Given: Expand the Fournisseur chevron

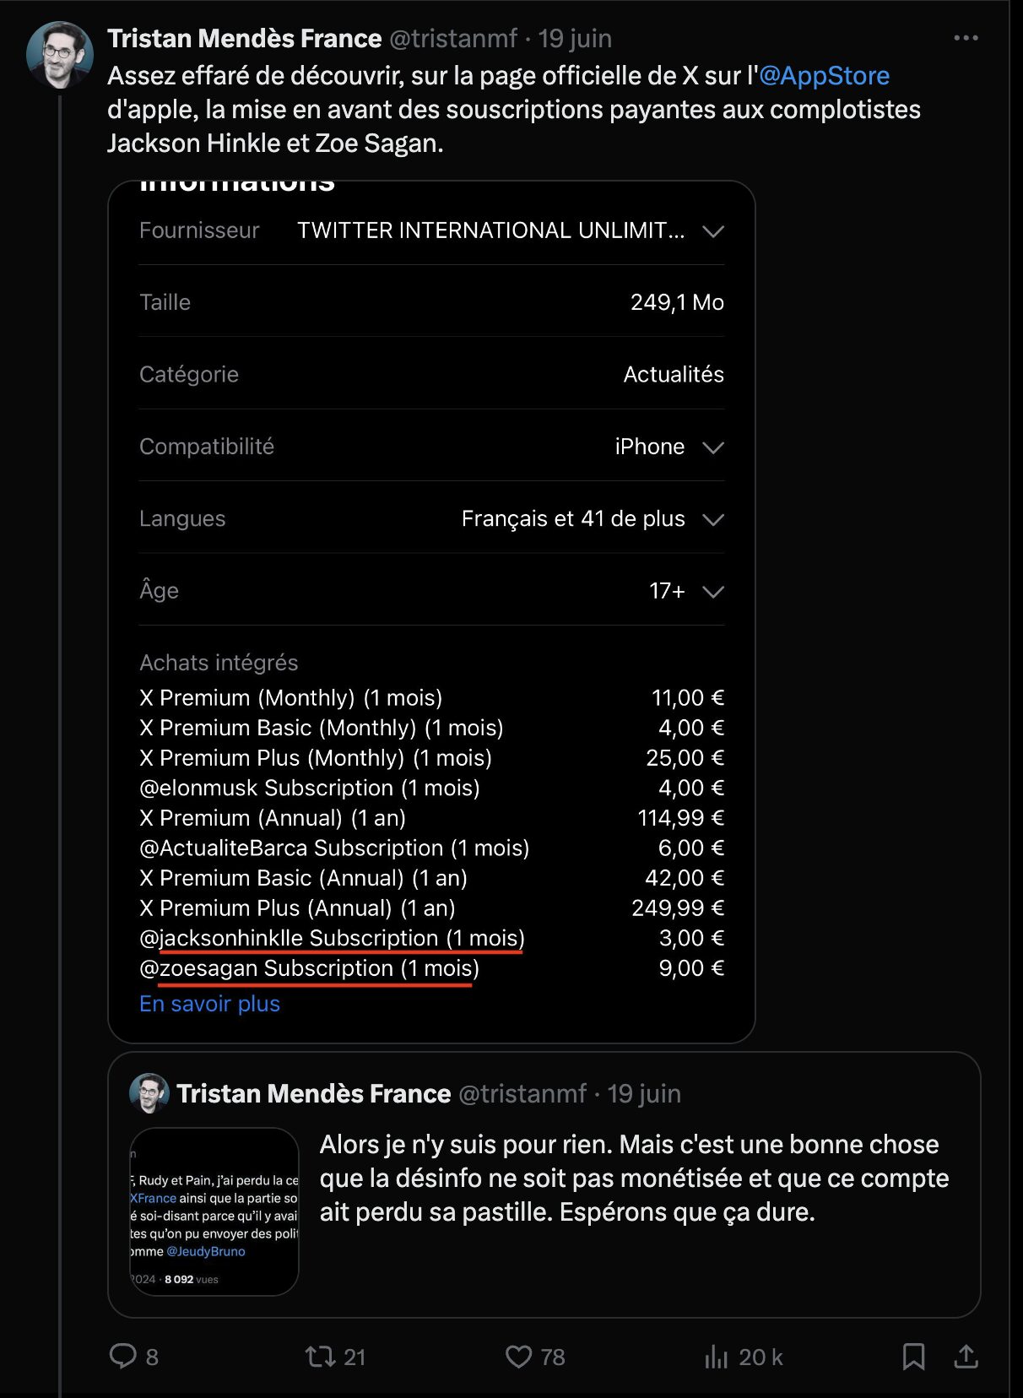Looking at the screenshot, I should pyautogui.click(x=713, y=231).
